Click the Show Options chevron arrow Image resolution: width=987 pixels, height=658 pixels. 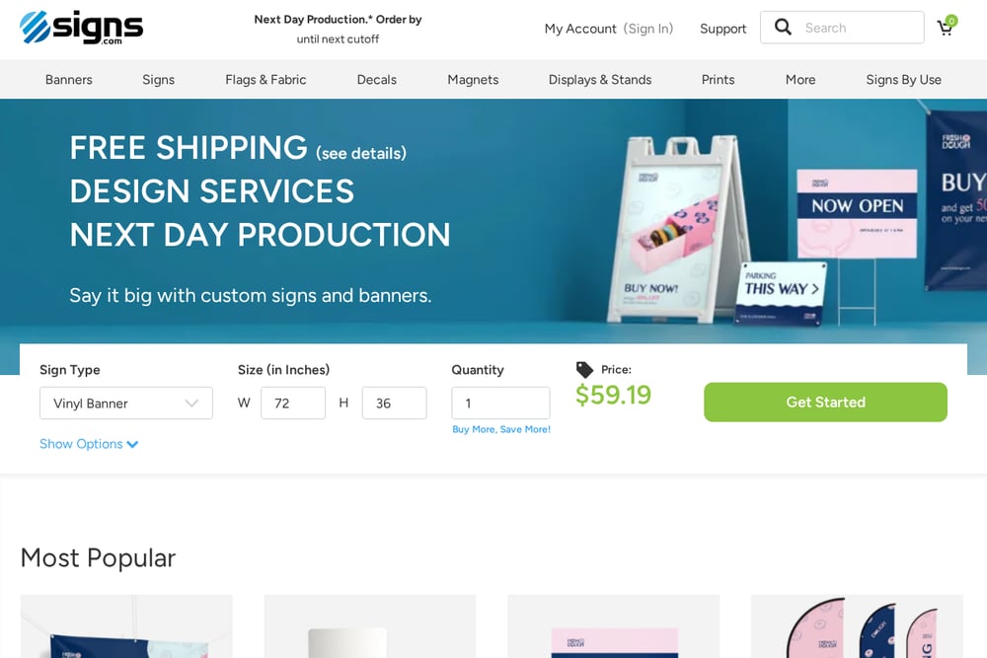pyautogui.click(x=132, y=444)
